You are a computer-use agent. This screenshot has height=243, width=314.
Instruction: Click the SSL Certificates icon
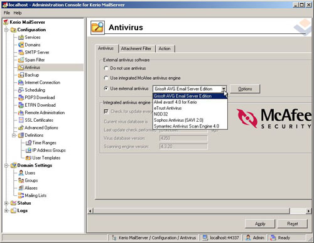click(21, 120)
